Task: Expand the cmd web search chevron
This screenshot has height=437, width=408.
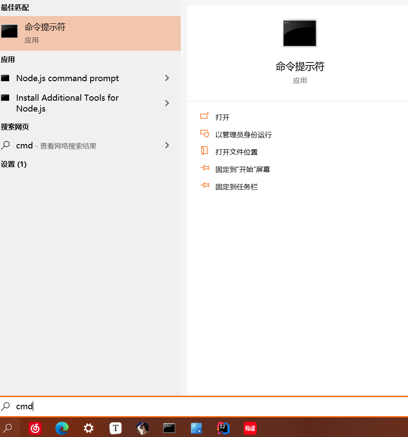Action: (x=167, y=145)
